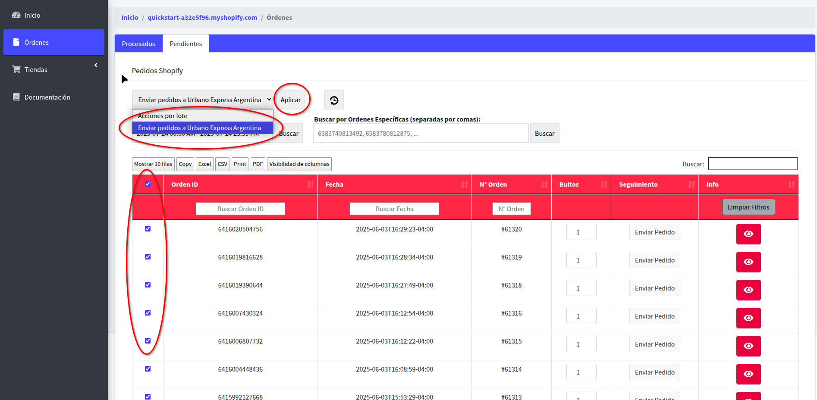Click Enviar Pedido for order #61319
The height and width of the screenshot is (400, 817).
(x=654, y=260)
